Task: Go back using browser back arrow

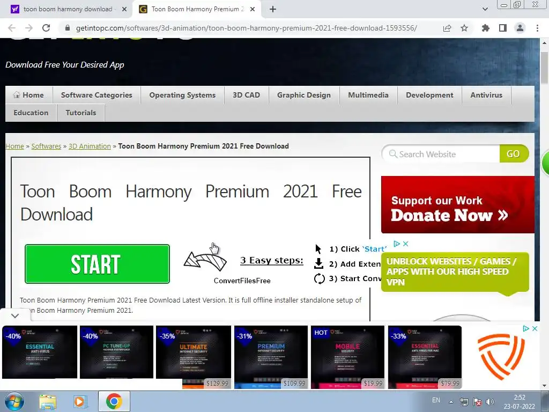Action: click(12, 28)
